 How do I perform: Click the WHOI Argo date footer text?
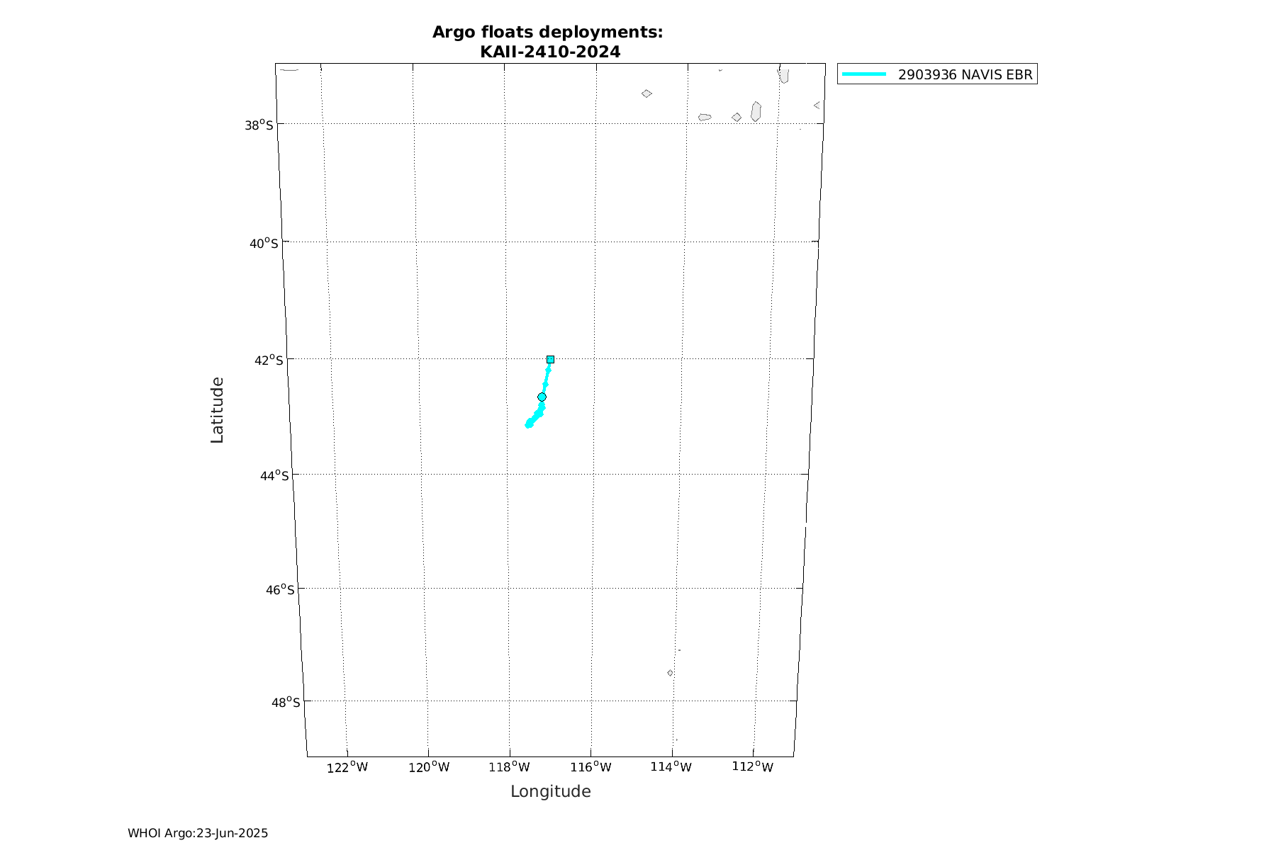[198, 833]
